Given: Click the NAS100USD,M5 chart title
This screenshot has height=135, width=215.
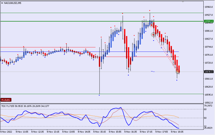Looking at the screenshot, I should click(x=12, y=3).
